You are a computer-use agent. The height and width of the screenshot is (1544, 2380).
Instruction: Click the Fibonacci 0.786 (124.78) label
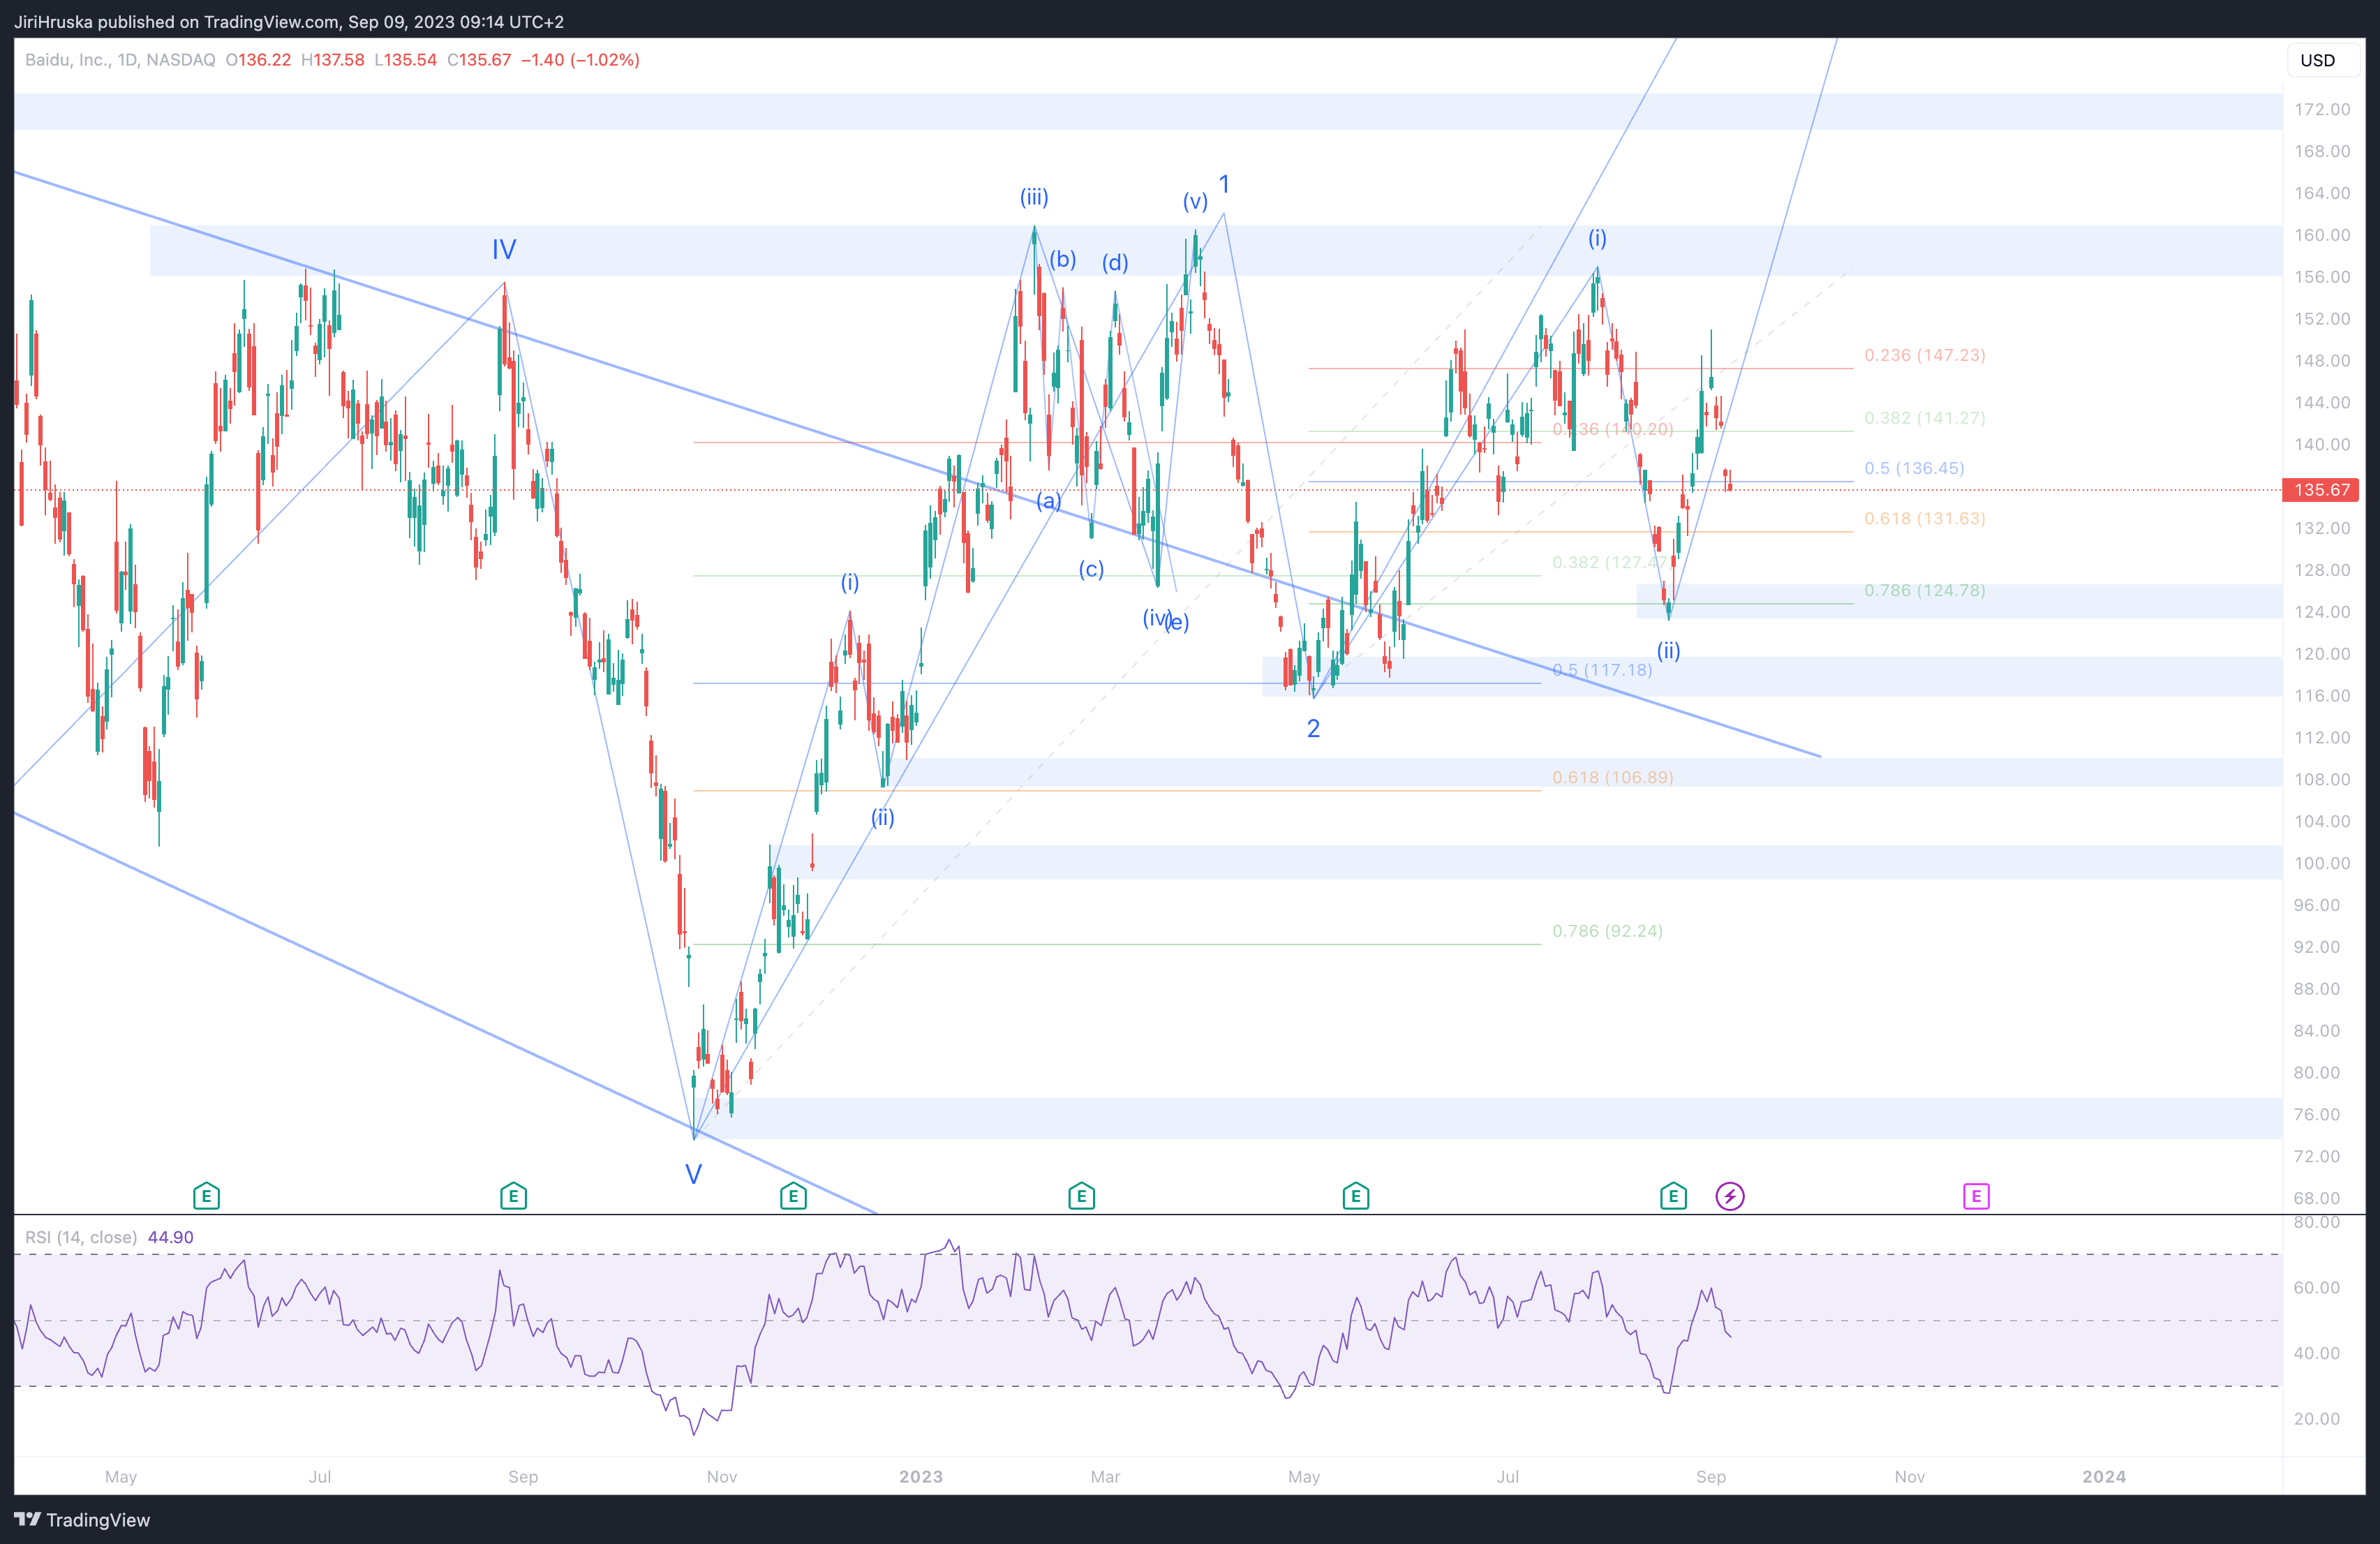pyautogui.click(x=1924, y=590)
